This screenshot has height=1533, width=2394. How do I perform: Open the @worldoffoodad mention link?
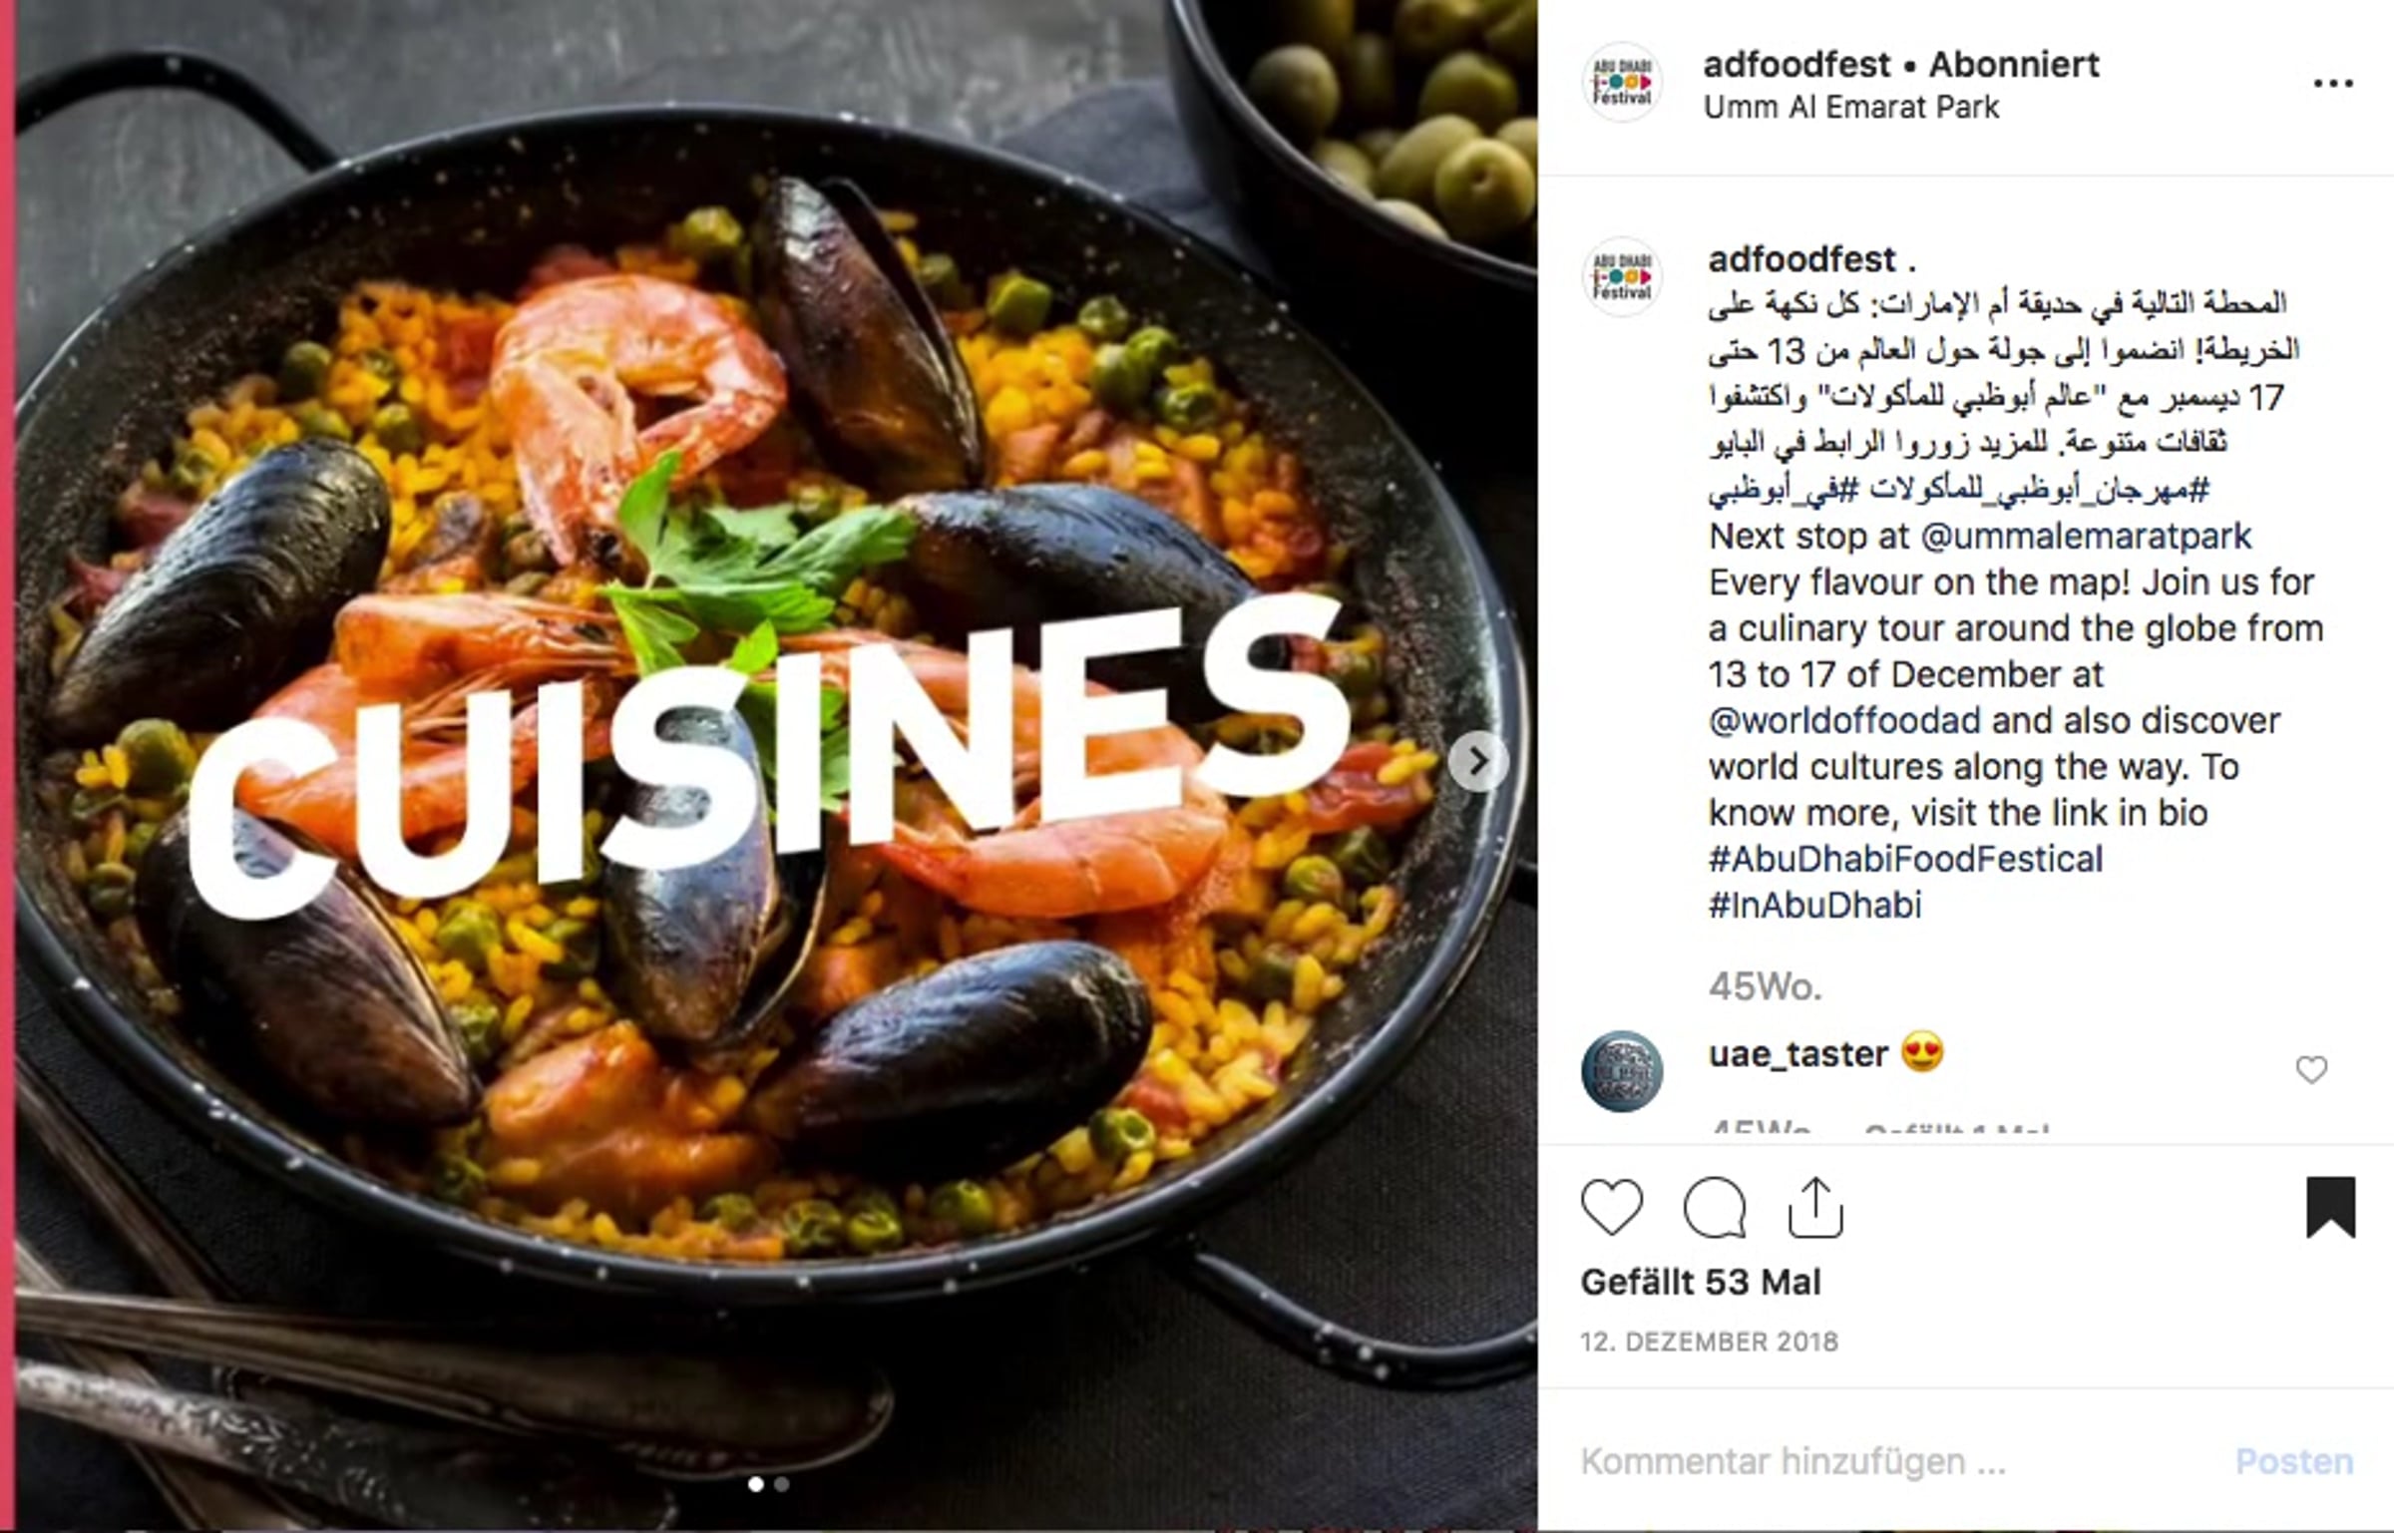click(x=1844, y=720)
